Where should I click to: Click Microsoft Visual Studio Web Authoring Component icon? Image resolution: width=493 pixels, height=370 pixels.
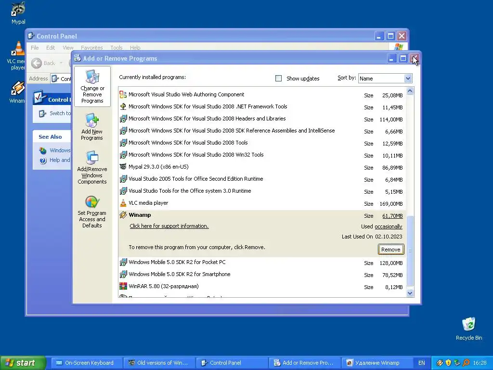point(123,94)
